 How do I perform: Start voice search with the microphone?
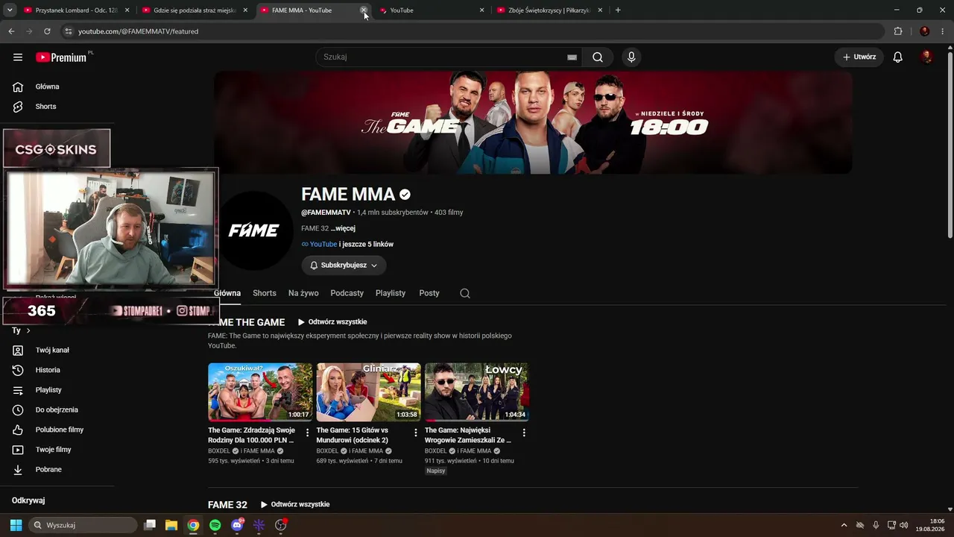click(x=631, y=57)
